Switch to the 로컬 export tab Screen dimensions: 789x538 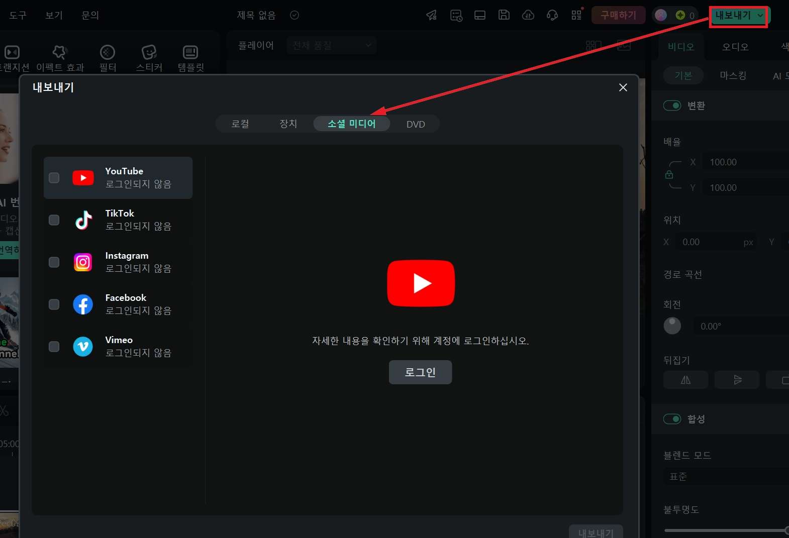tap(240, 124)
